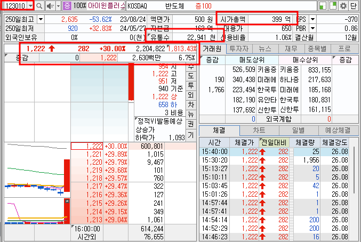Screen dimensions: 361x242
Task: Click the 매도상위 header
Action: (x=252, y=60)
